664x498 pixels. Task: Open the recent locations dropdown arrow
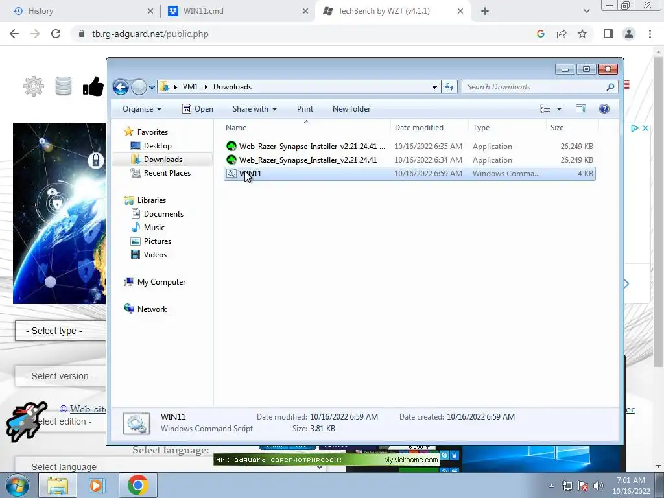152,88
